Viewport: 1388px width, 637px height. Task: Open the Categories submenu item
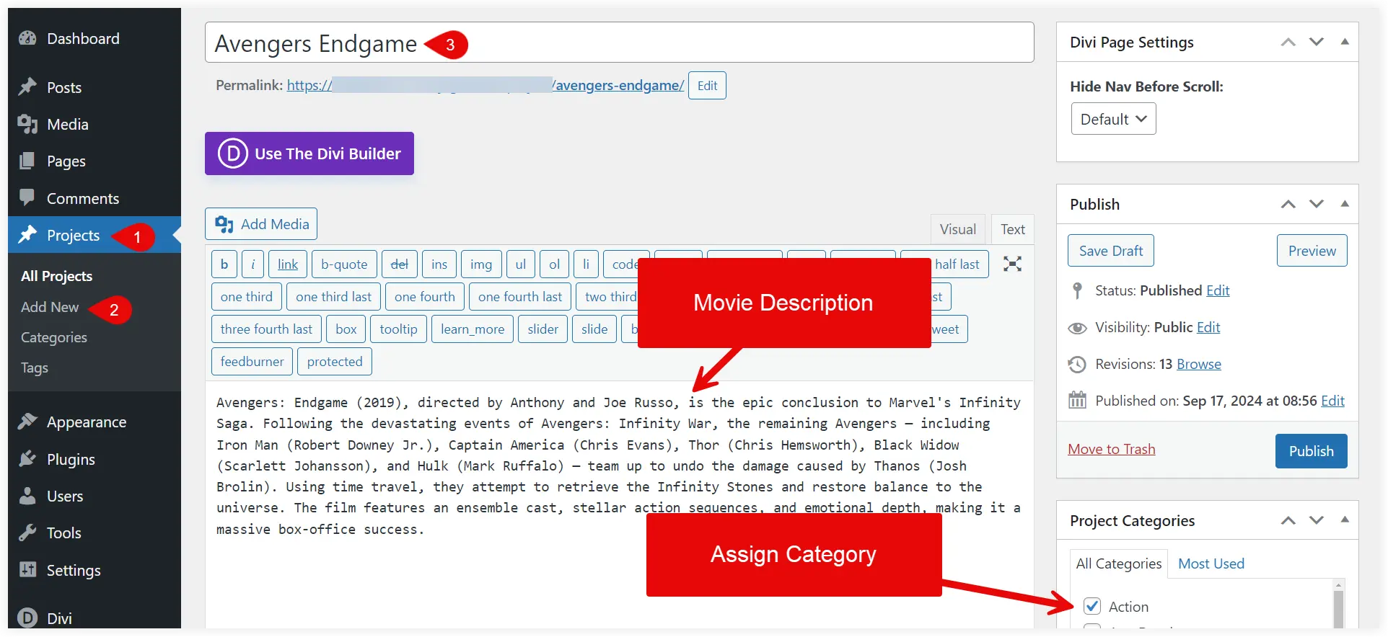pos(54,337)
